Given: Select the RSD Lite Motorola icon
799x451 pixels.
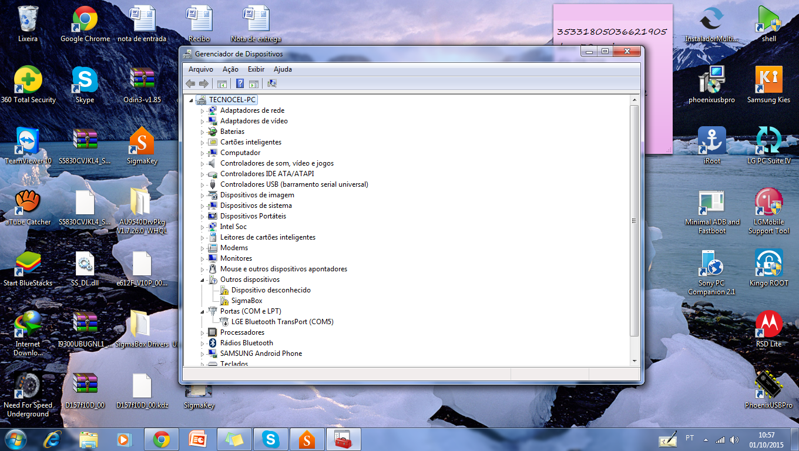Looking at the screenshot, I should tap(768, 329).
